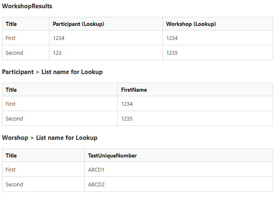Viewport: 276px width, 197px height.
Task: Click the WorkshopResults heading
Action: pos(27,6)
